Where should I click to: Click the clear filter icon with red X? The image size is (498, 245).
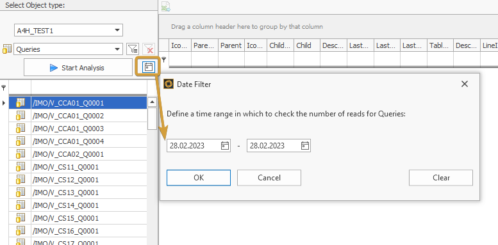click(149, 49)
